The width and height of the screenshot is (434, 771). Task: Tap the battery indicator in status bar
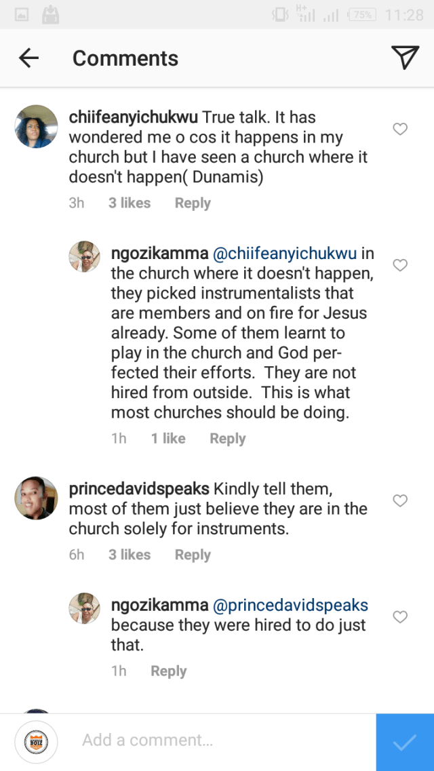coord(361,15)
